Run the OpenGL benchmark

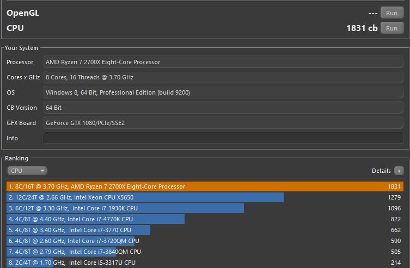tap(391, 13)
